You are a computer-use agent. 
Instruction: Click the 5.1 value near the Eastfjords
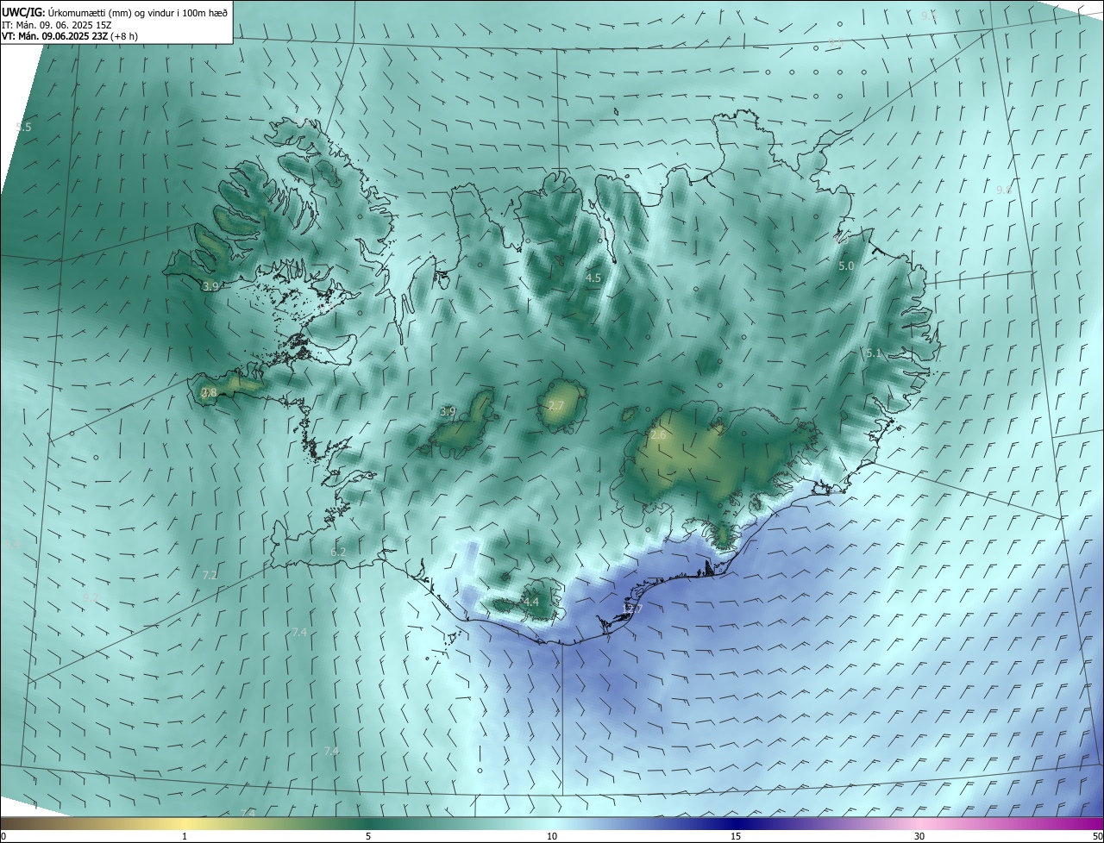[874, 353]
